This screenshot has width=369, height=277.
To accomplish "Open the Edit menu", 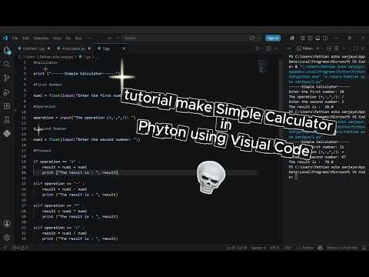I will click(x=25, y=38).
